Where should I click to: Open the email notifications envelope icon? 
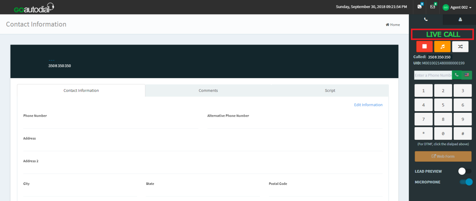(x=433, y=7)
